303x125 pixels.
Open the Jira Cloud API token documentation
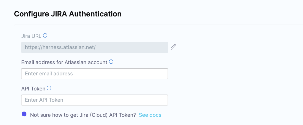[150, 115]
